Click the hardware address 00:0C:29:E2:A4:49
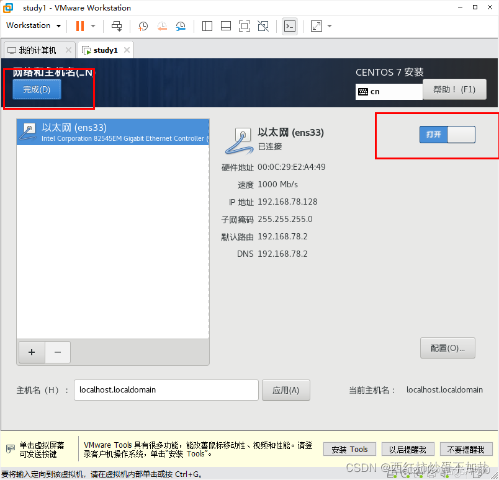The height and width of the screenshot is (480, 499). click(x=292, y=167)
